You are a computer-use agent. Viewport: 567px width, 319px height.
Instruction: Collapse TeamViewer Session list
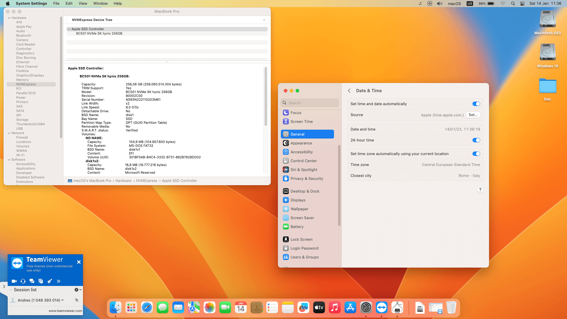coord(11,290)
